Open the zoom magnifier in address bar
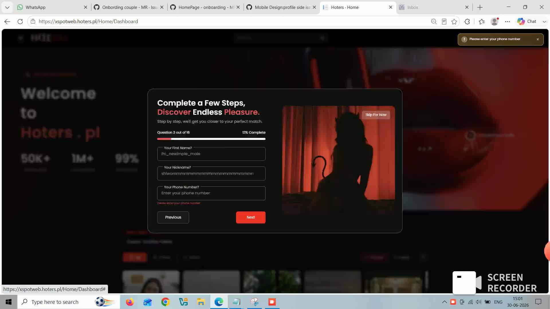Image resolution: width=550 pixels, height=309 pixels. click(x=434, y=21)
